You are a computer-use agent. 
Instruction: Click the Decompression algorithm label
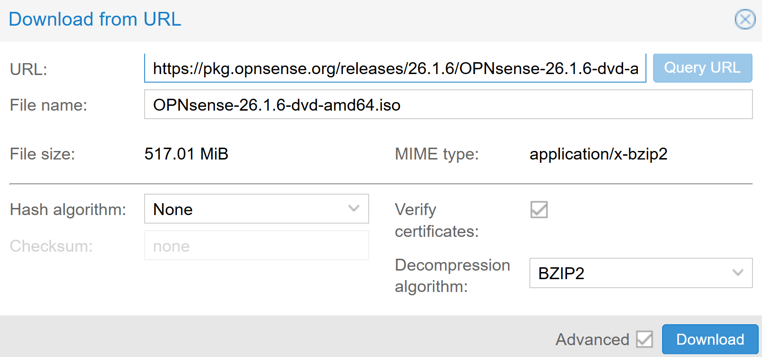coord(452,276)
